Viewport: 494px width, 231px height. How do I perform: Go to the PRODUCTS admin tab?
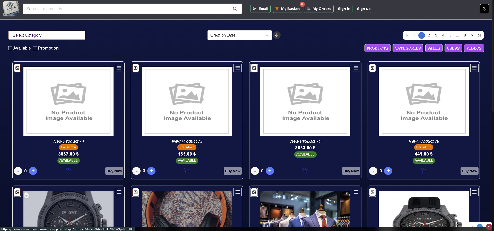point(377,48)
